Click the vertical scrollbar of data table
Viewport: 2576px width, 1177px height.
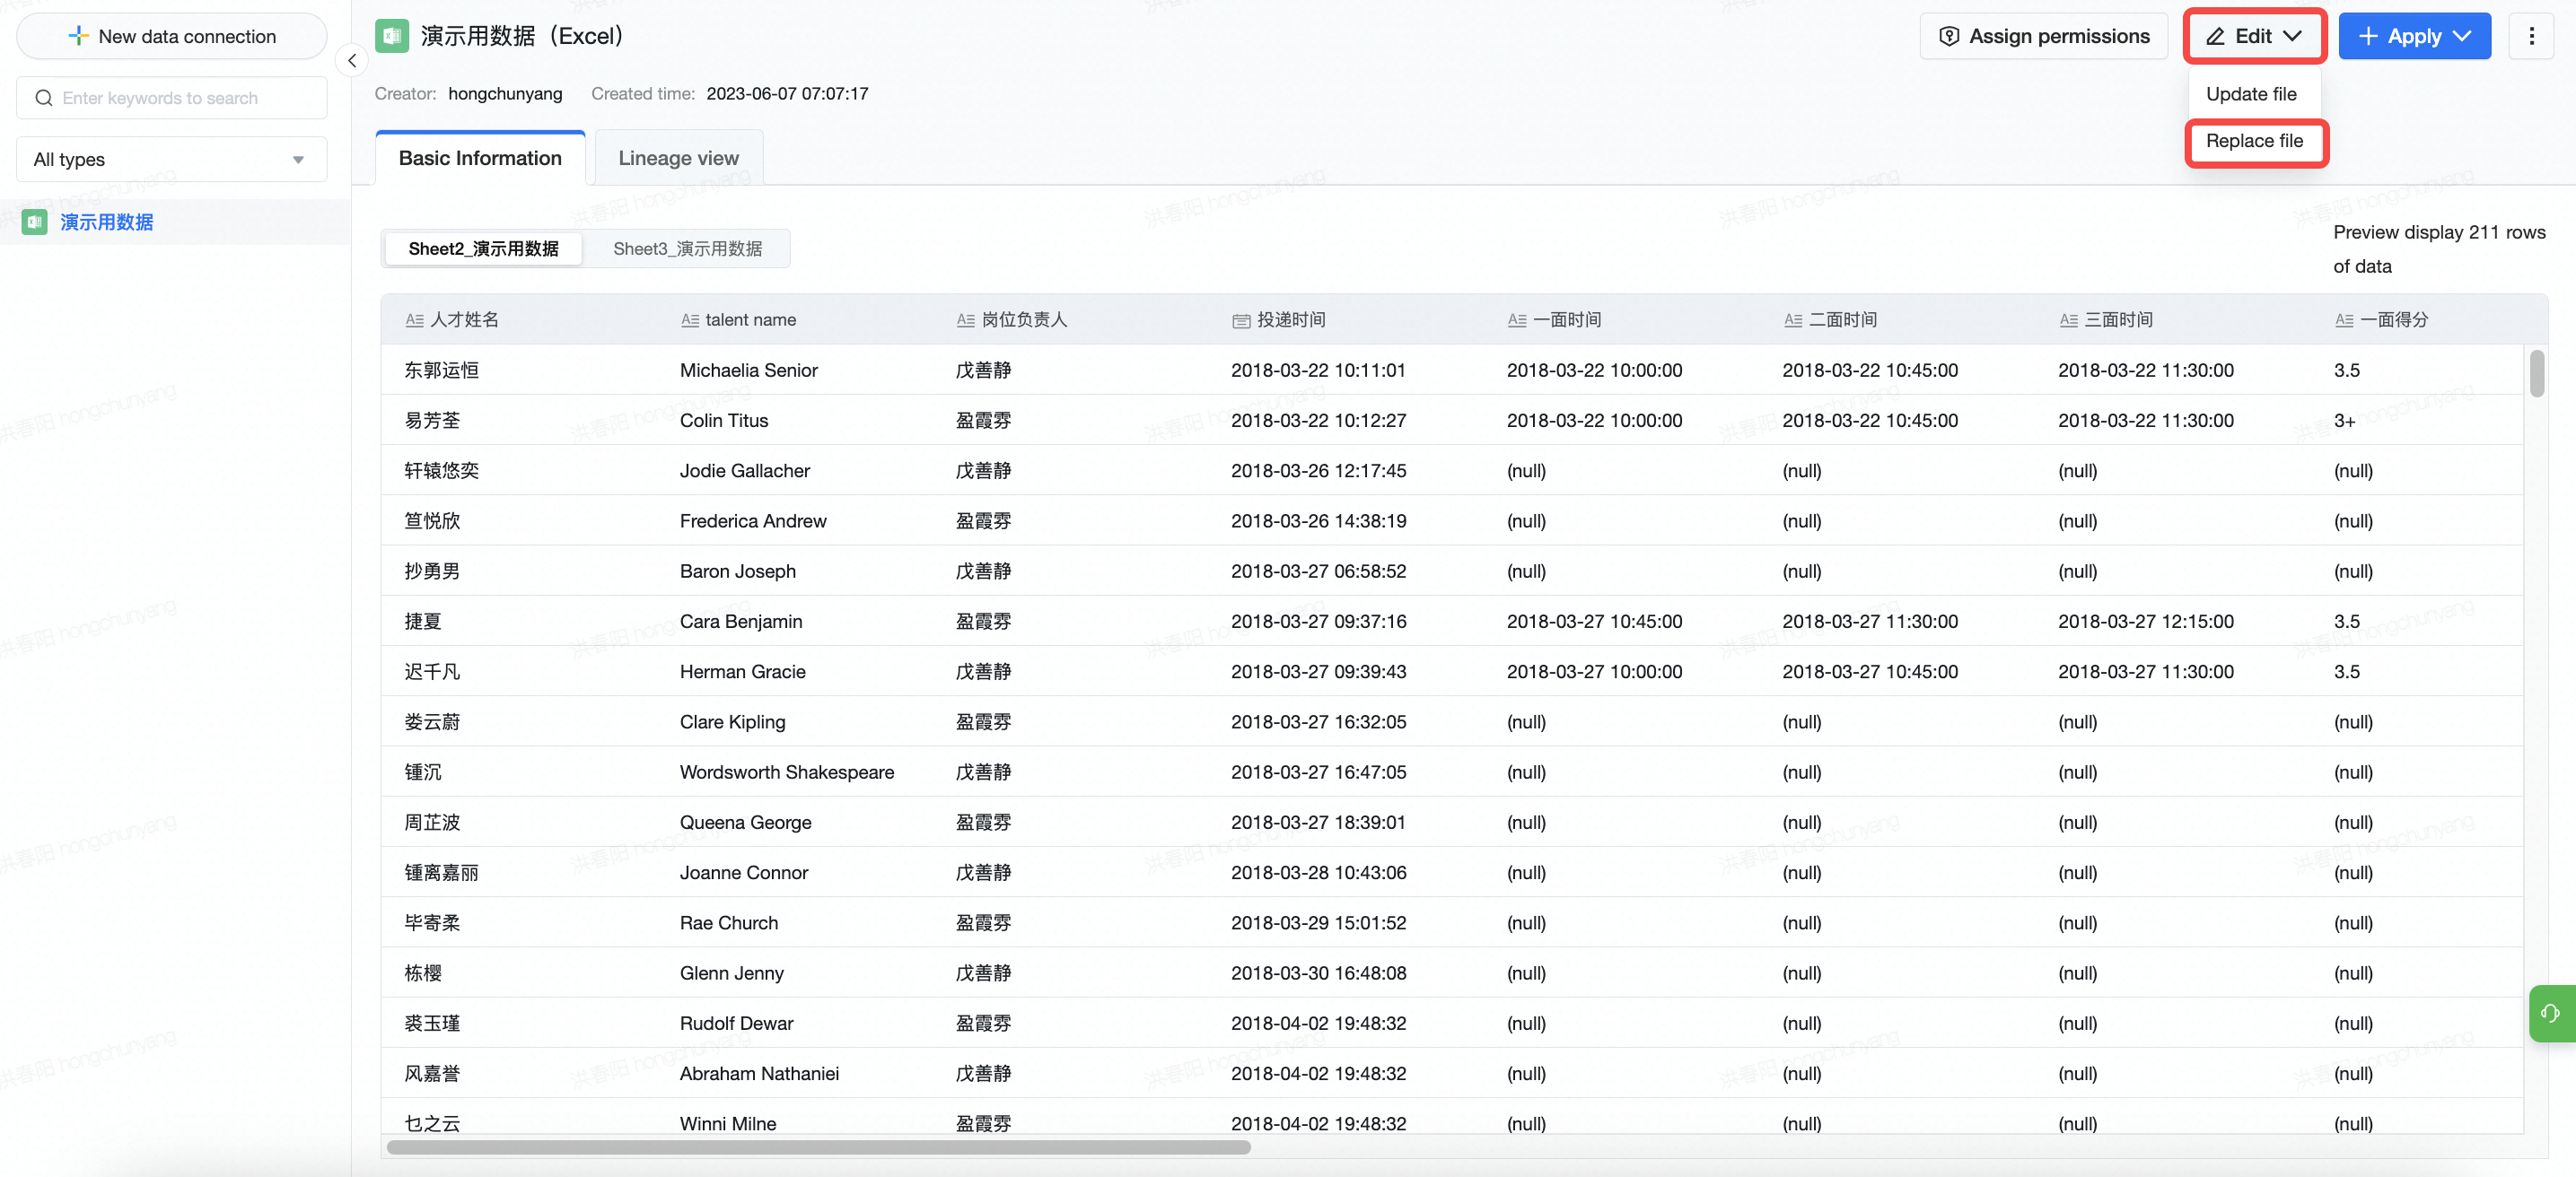(2536, 374)
